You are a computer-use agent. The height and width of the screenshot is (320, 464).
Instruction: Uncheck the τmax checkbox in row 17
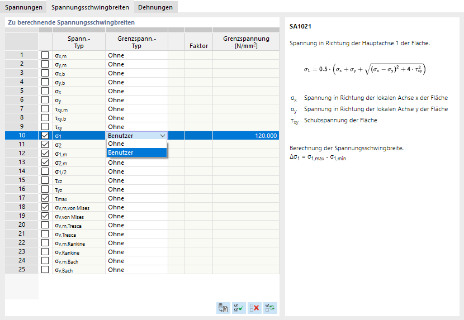45,198
